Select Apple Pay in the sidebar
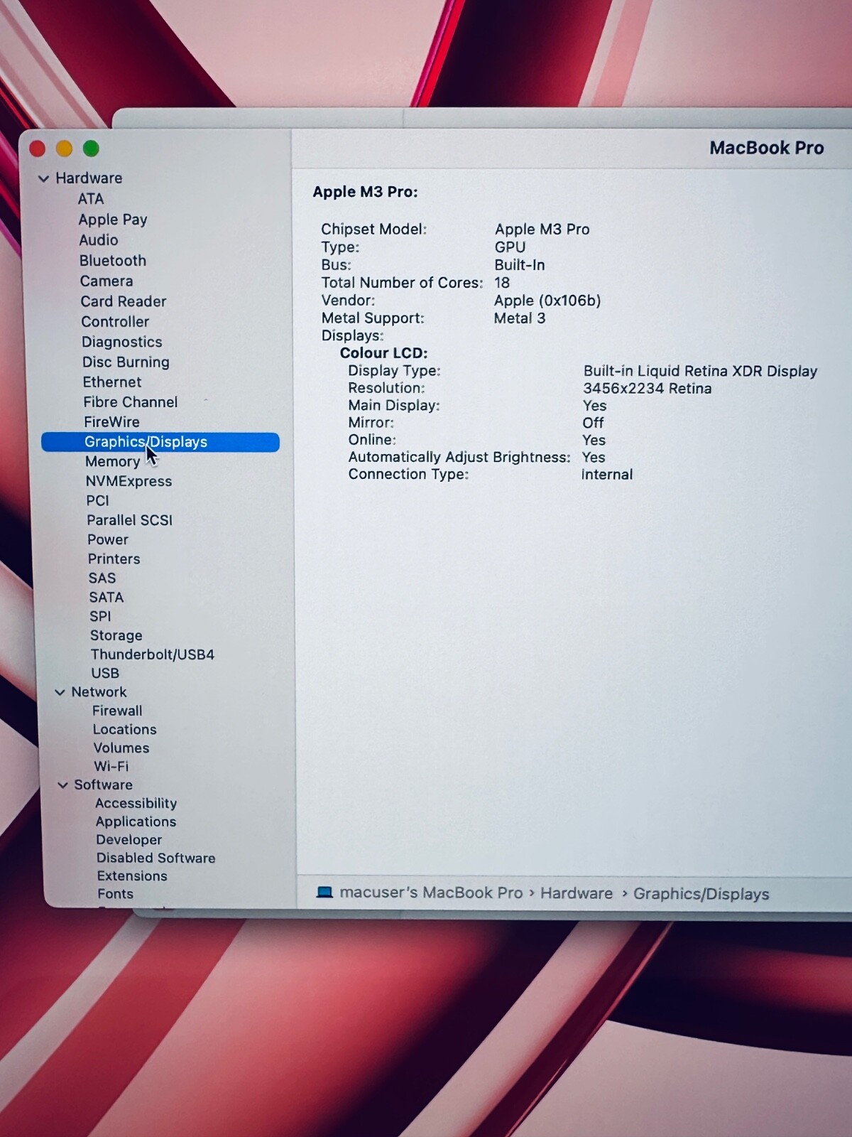 click(113, 220)
